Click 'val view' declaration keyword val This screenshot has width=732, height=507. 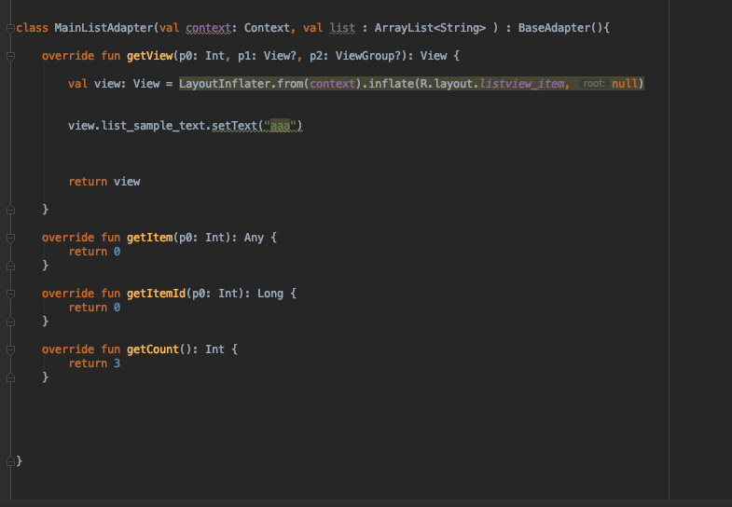click(77, 84)
